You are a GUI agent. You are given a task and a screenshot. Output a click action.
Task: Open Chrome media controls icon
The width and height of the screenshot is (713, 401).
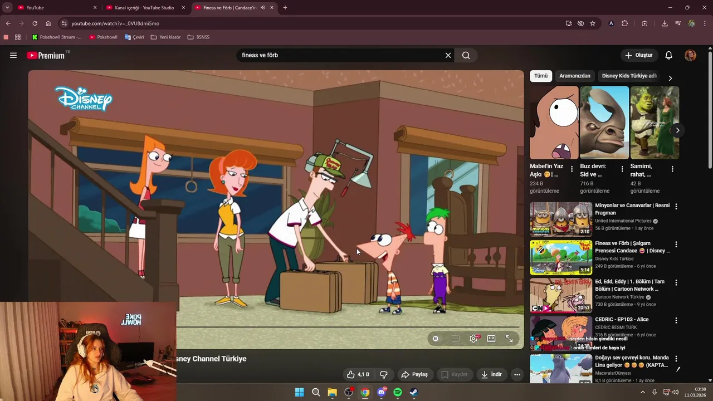pos(678,23)
